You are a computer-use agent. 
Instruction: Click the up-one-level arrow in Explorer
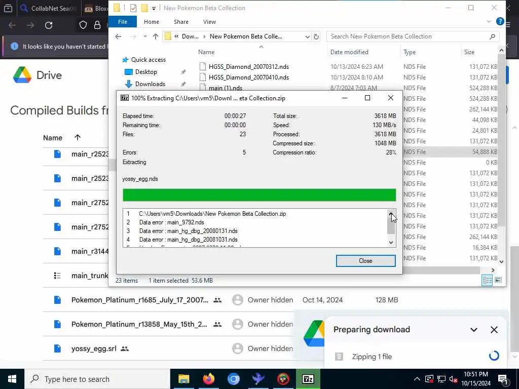(x=155, y=36)
